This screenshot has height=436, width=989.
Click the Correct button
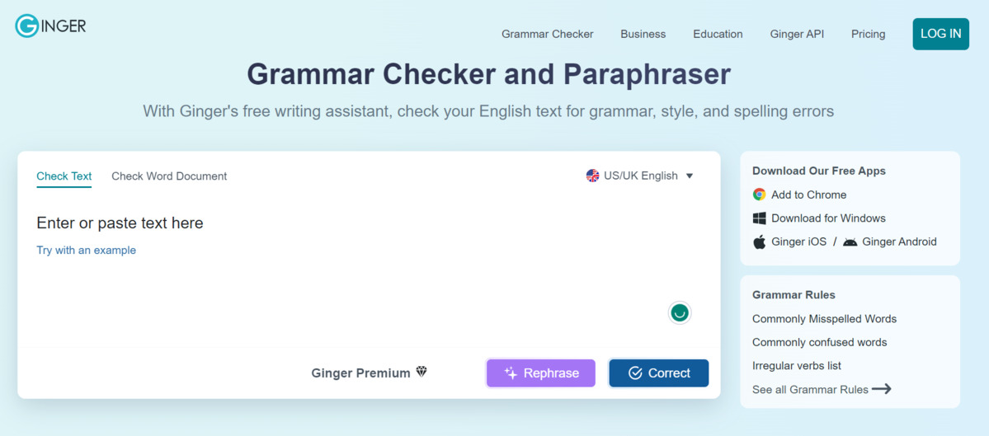658,373
